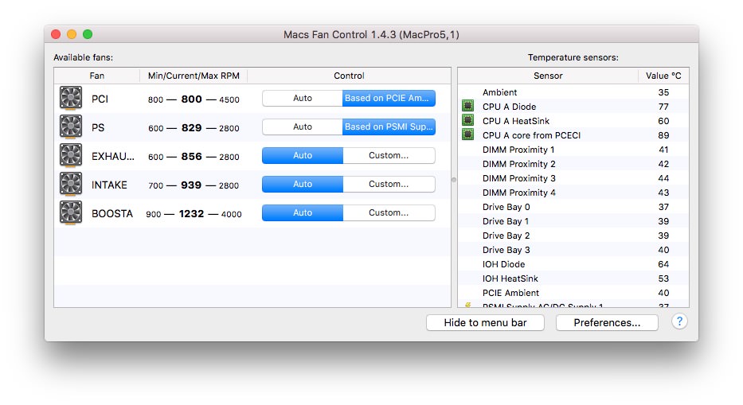Select Auto for the INTAKE fan

tap(303, 184)
